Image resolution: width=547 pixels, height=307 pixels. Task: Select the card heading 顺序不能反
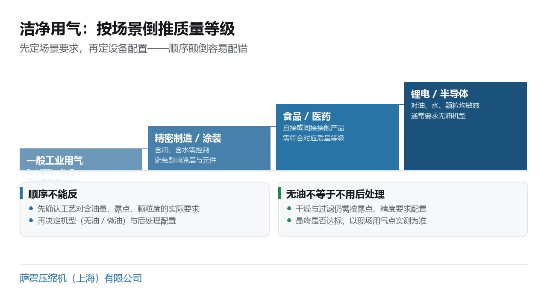click(x=53, y=194)
